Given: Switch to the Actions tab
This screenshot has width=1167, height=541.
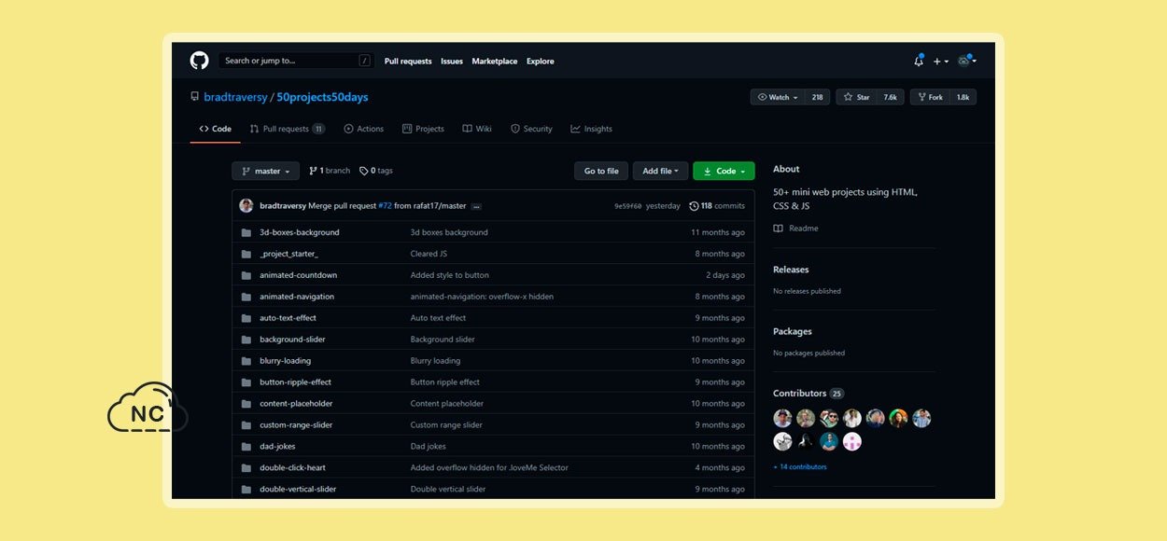Looking at the screenshot, I should pos(363,129).
